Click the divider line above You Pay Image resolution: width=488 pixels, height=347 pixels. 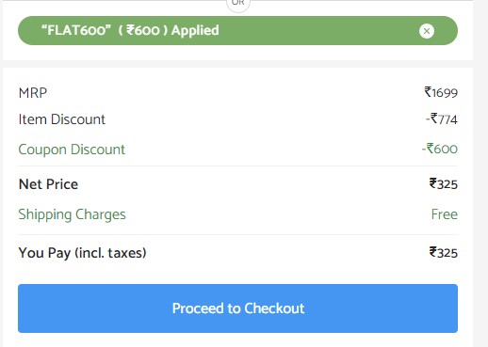237,234
